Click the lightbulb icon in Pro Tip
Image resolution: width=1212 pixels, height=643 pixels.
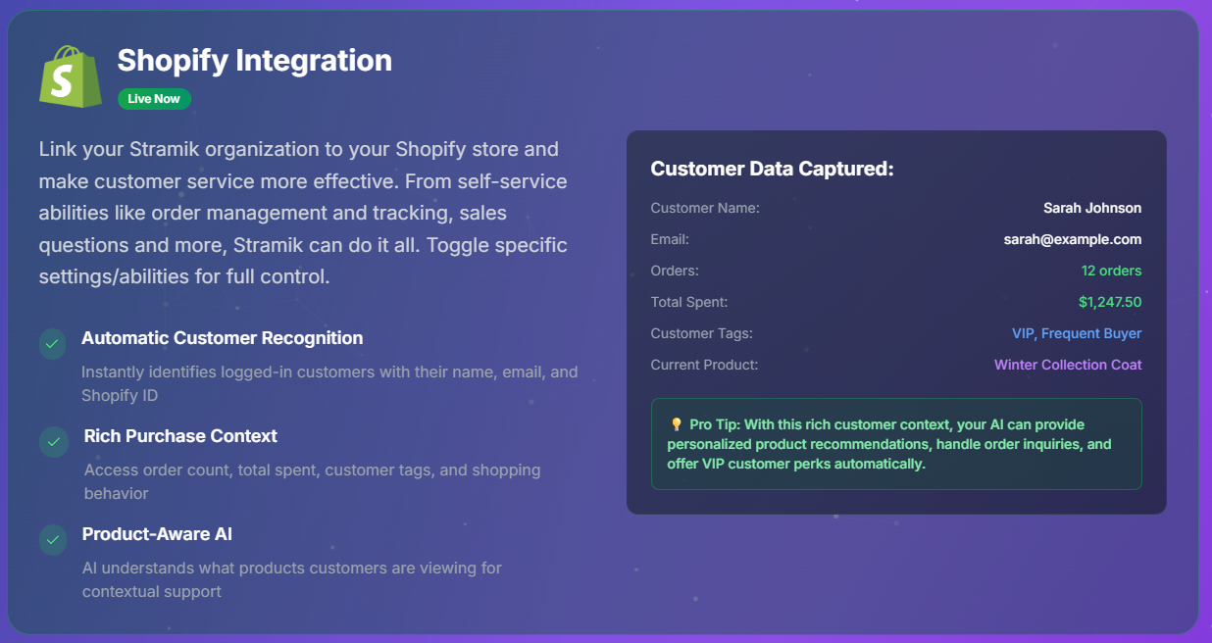pos(676,425)
